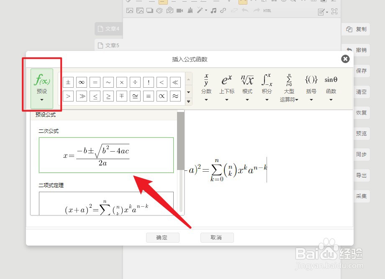The width and height of the screenshot is (385, 279).
Task: Click the single image insert icon
Action: pyautogui.click(x=130, y=10)
